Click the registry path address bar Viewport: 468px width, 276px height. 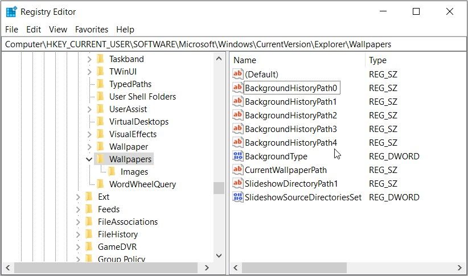pos(234,44)
